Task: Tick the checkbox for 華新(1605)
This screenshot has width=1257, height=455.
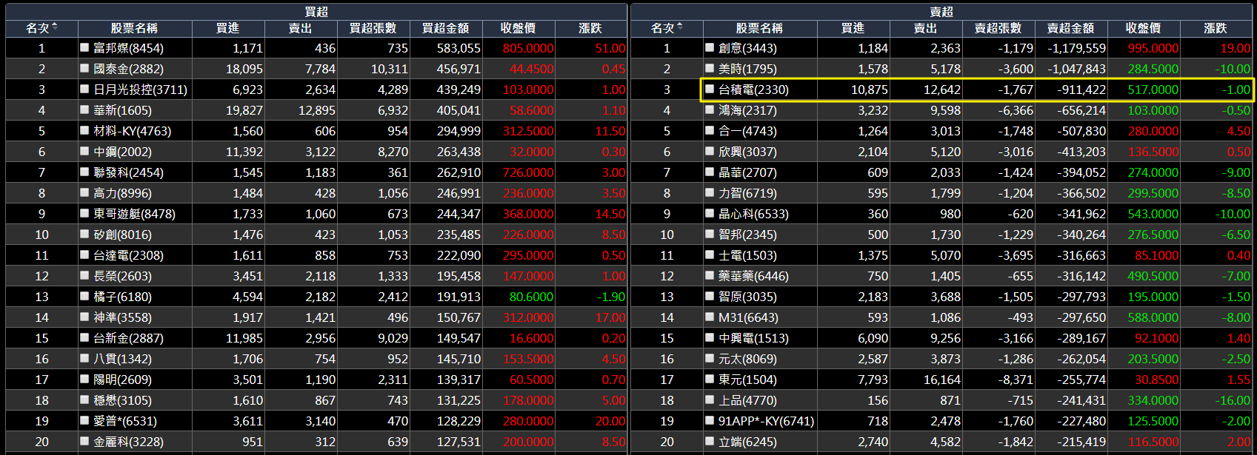Action: (x=84, y=110)
